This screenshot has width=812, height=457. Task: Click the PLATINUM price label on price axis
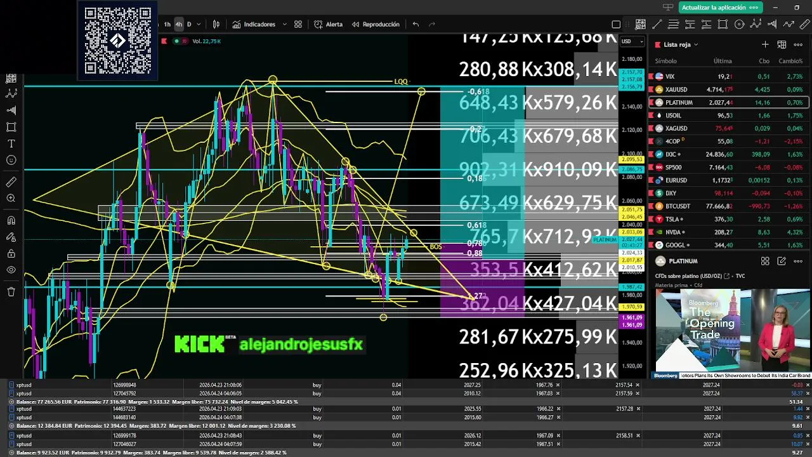click(x=605, y=239)
